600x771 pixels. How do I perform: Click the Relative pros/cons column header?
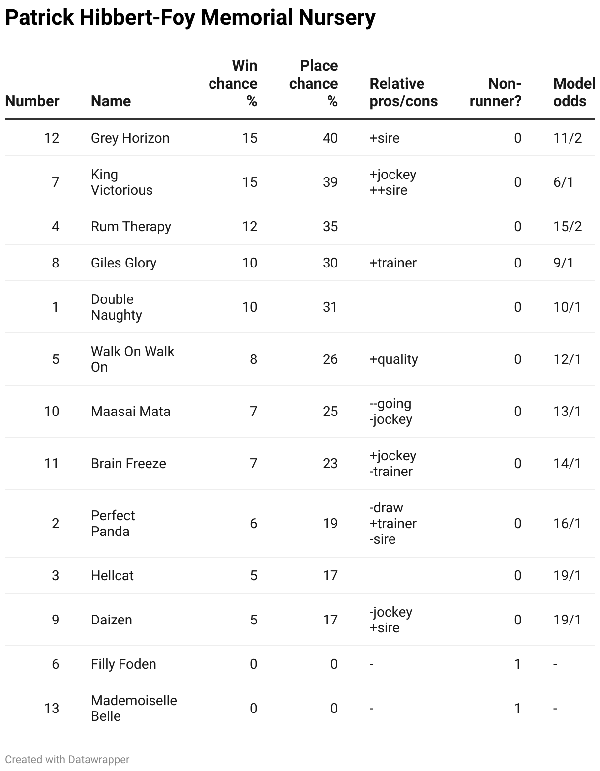(x=404, y=92)
